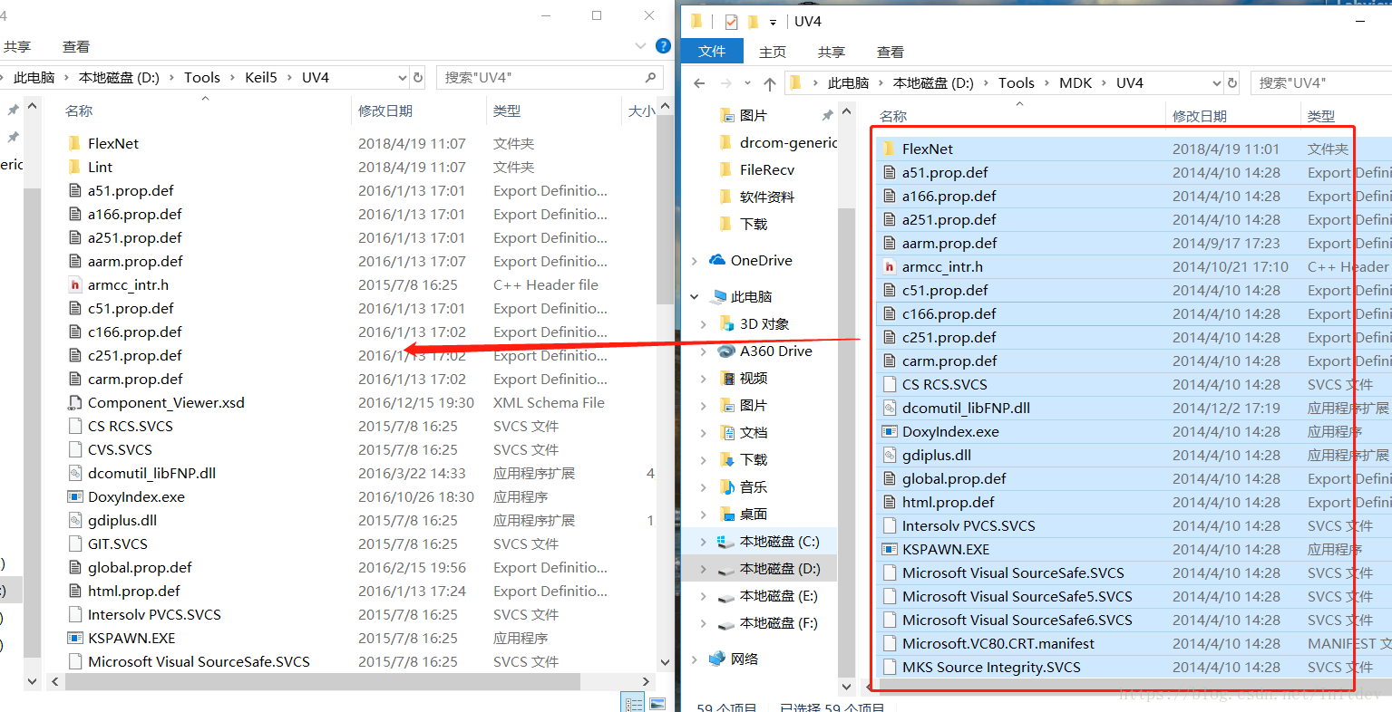The width and height of the screenshot is (1392, 712).
Task: Open the 查看 tab in right window
Action: tap(891, 52)
